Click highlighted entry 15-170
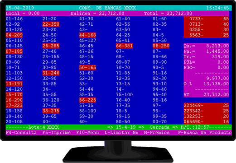236x163 pixels. 14,95
